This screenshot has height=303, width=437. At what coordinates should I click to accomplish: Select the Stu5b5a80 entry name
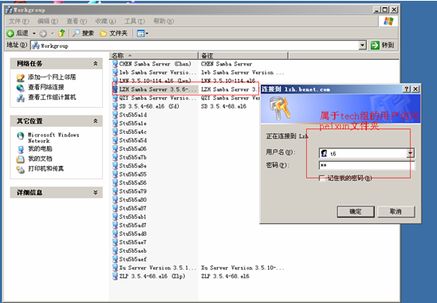[x=133, y=200]
